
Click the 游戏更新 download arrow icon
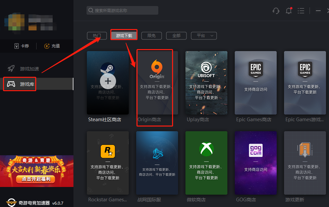[305, 150]
